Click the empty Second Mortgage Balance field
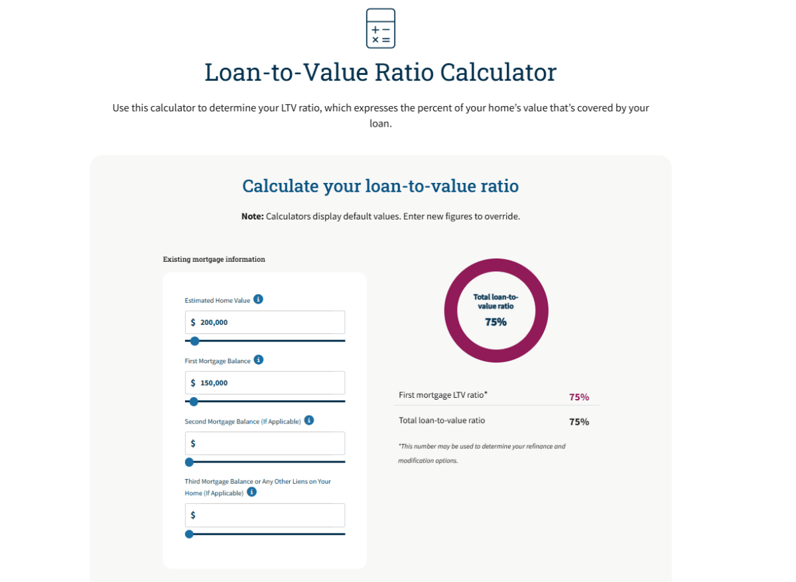This screenshot has height=582, width=796. click(265, 443)
